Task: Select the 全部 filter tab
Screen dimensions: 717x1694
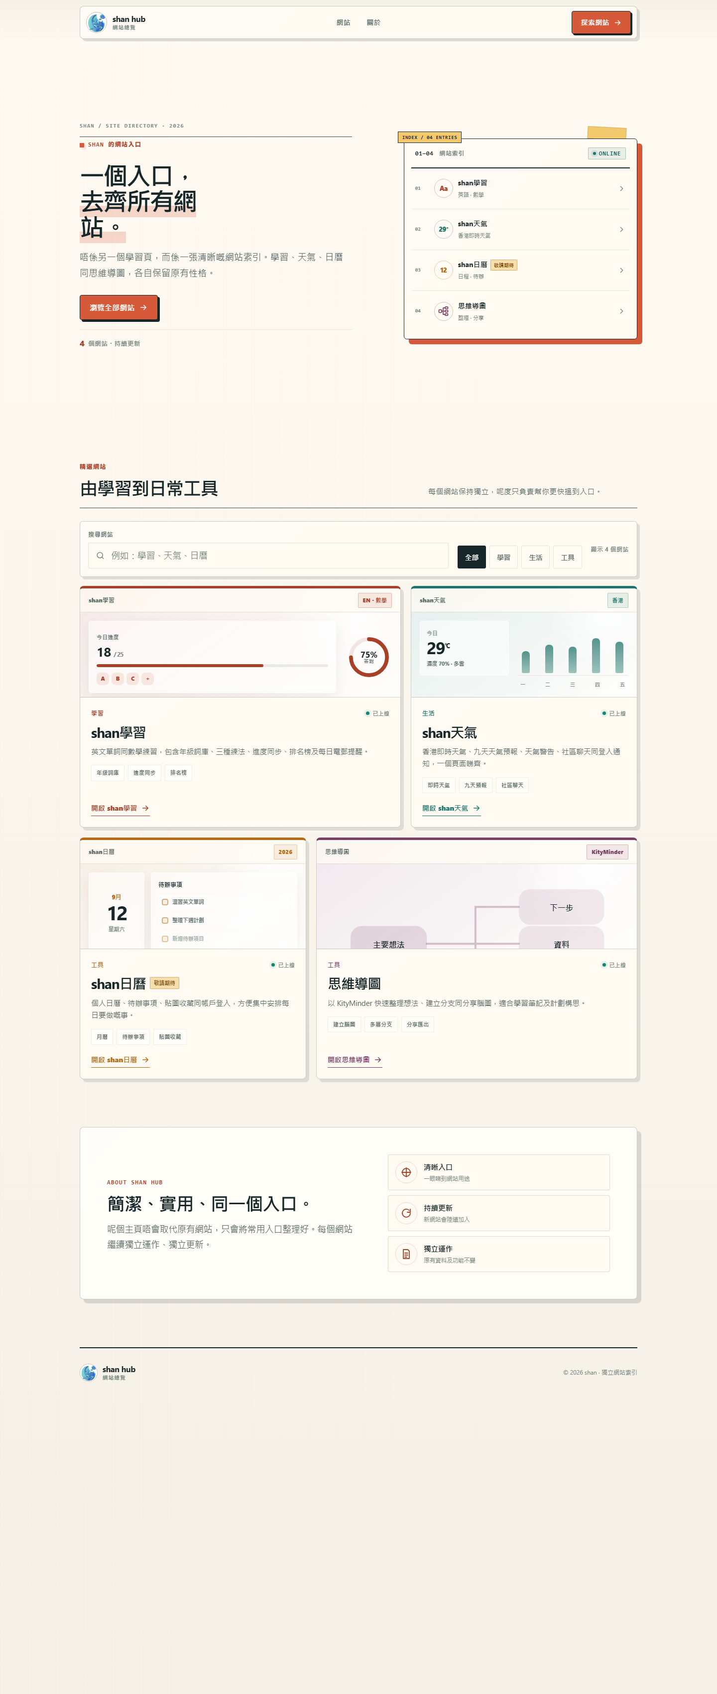Action: pyautogui.click(x=472, y=557)
